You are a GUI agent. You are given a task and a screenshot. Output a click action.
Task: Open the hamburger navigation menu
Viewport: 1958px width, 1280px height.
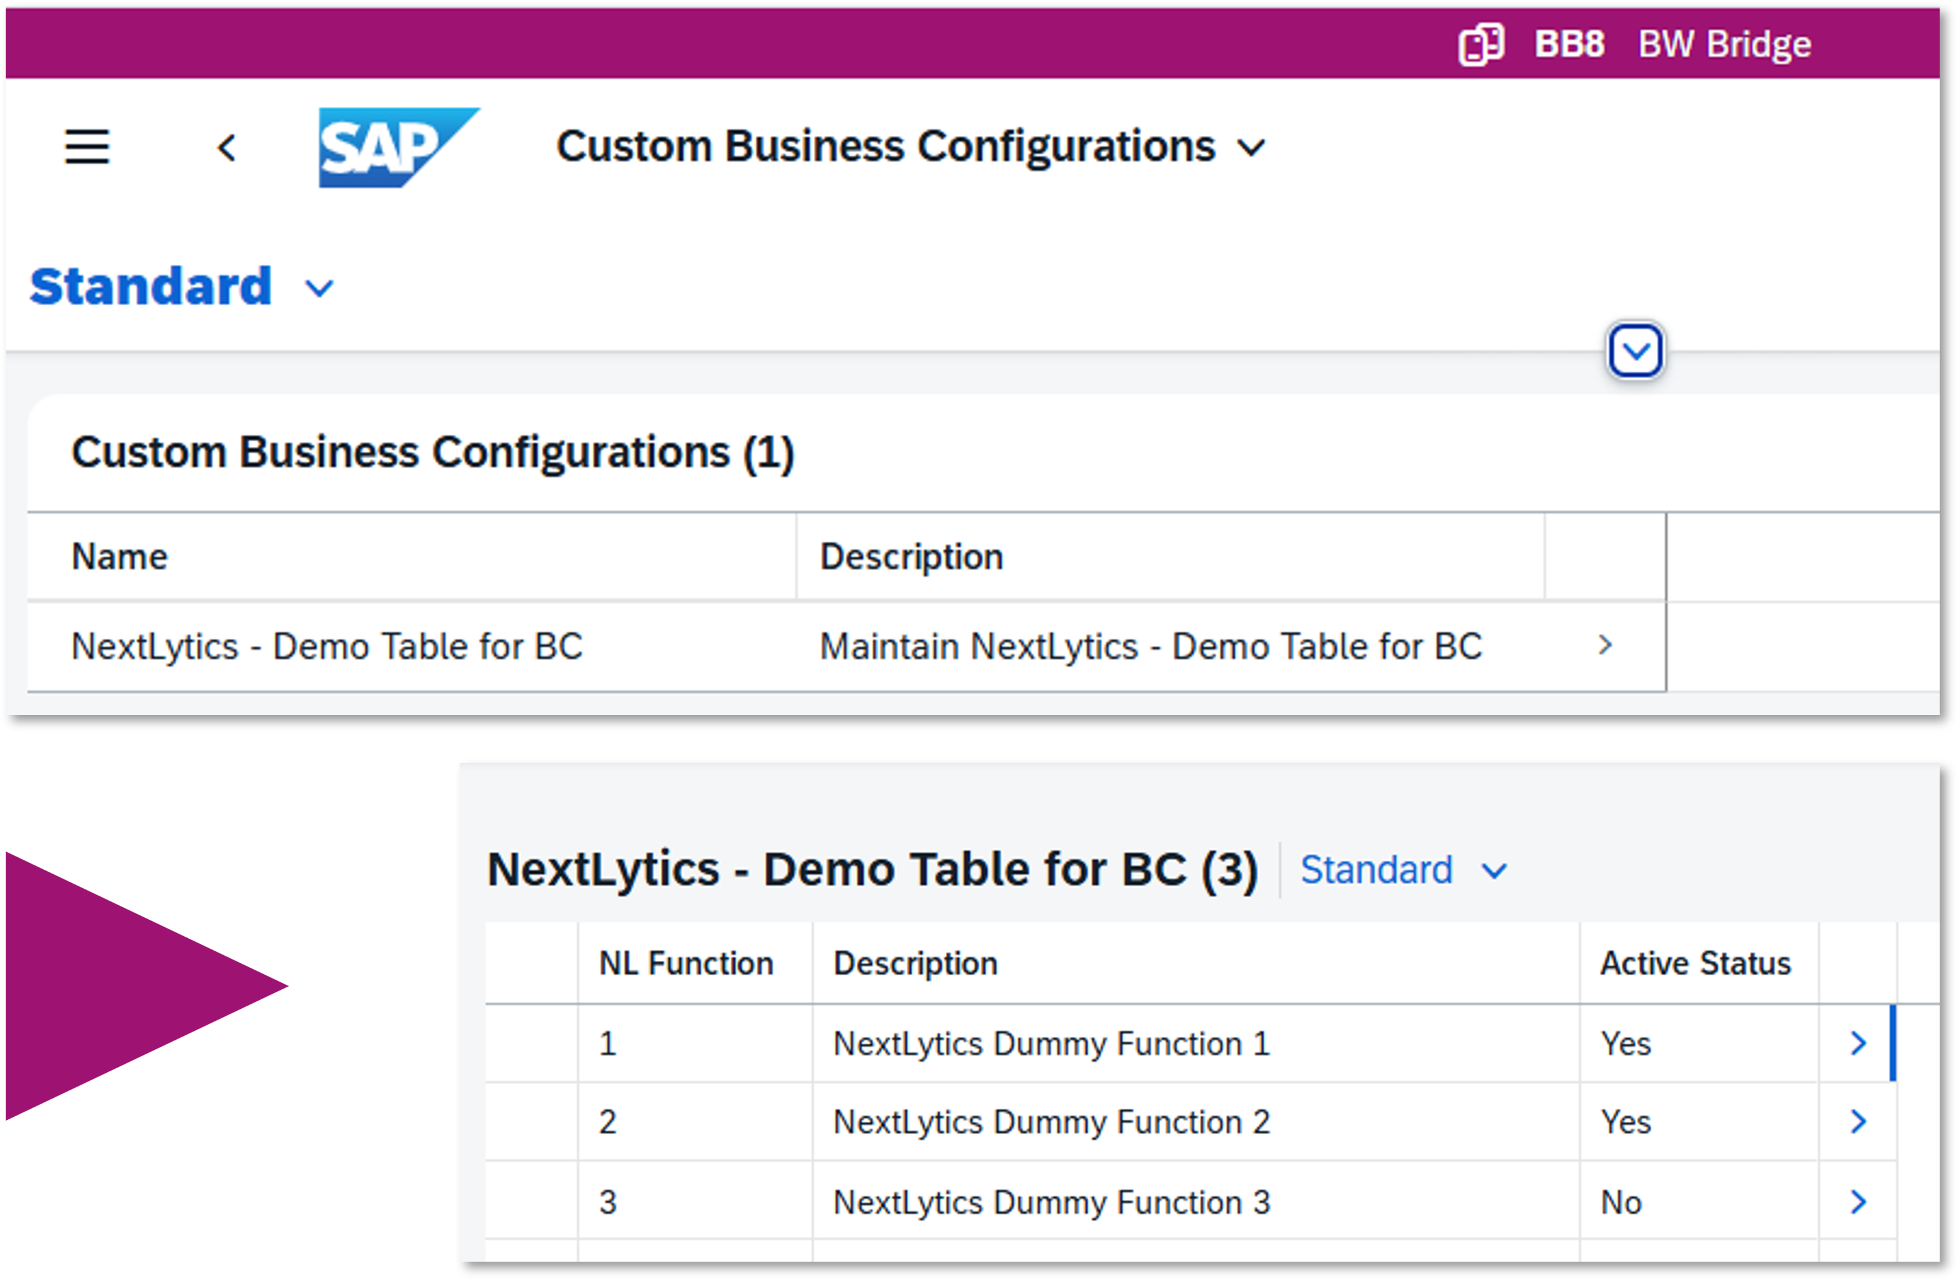click(x=87, y=147)
